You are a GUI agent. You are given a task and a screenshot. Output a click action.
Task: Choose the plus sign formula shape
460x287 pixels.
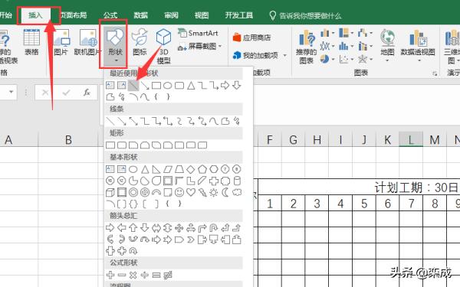110,275
